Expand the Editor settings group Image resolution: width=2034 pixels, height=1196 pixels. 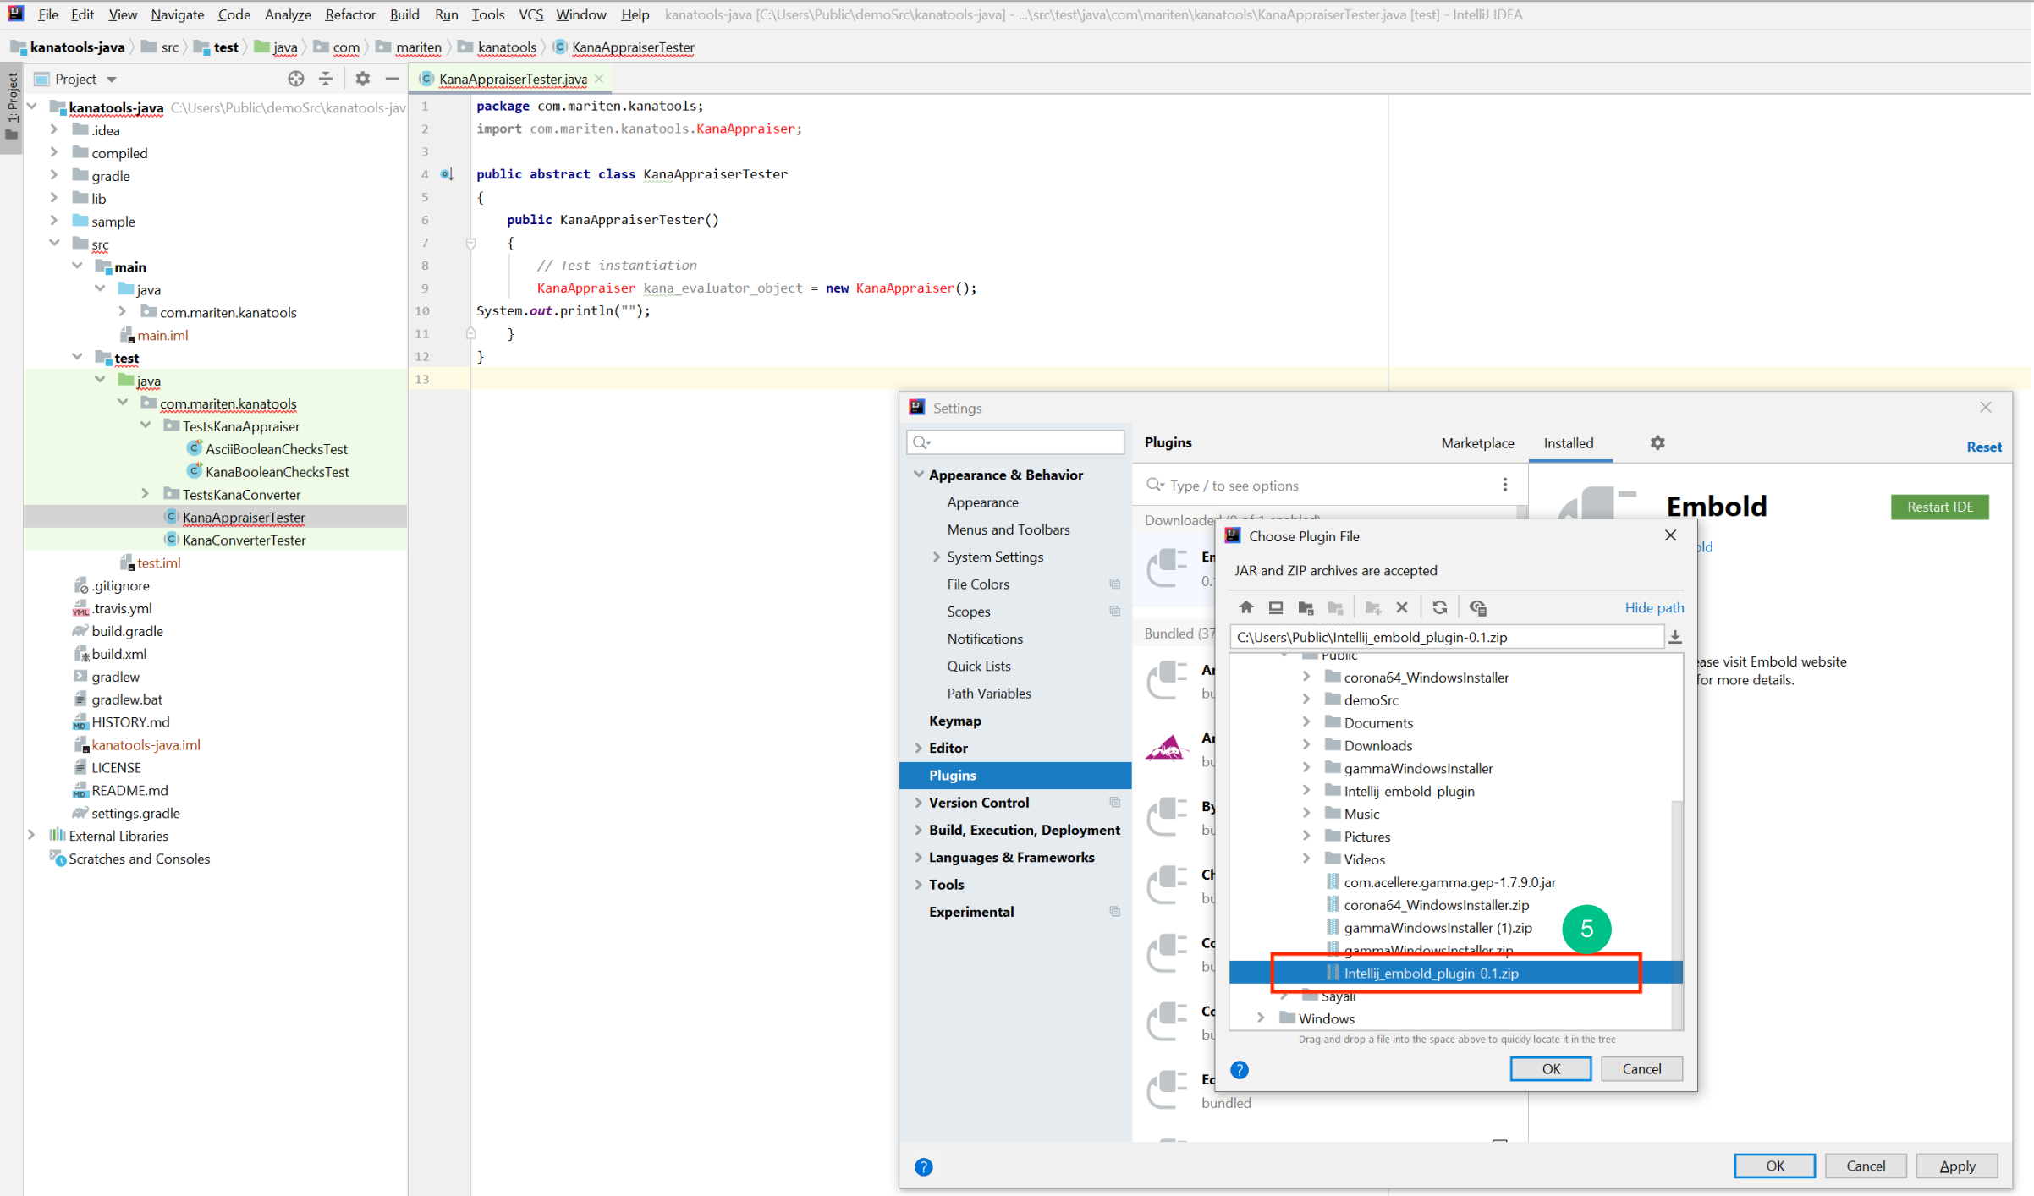click(x=919, y=748)
